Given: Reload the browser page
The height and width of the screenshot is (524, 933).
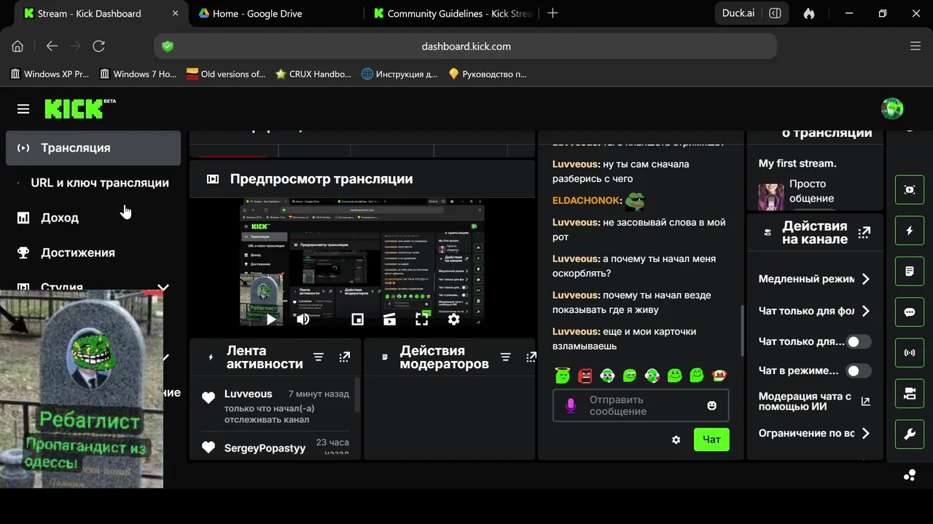Looking at the screenshot, I should 98,46.
